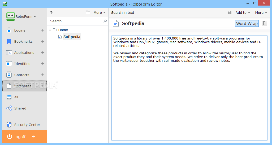Viewport: 272px width, 145px height.
Task: Add a new safenote with plus
Action: click(43, 86)
